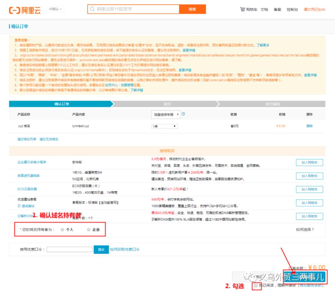The image size is (335, 292).
Task: Click the 如何选择? link
Action: pyautogui.click(x=304, y=229)
